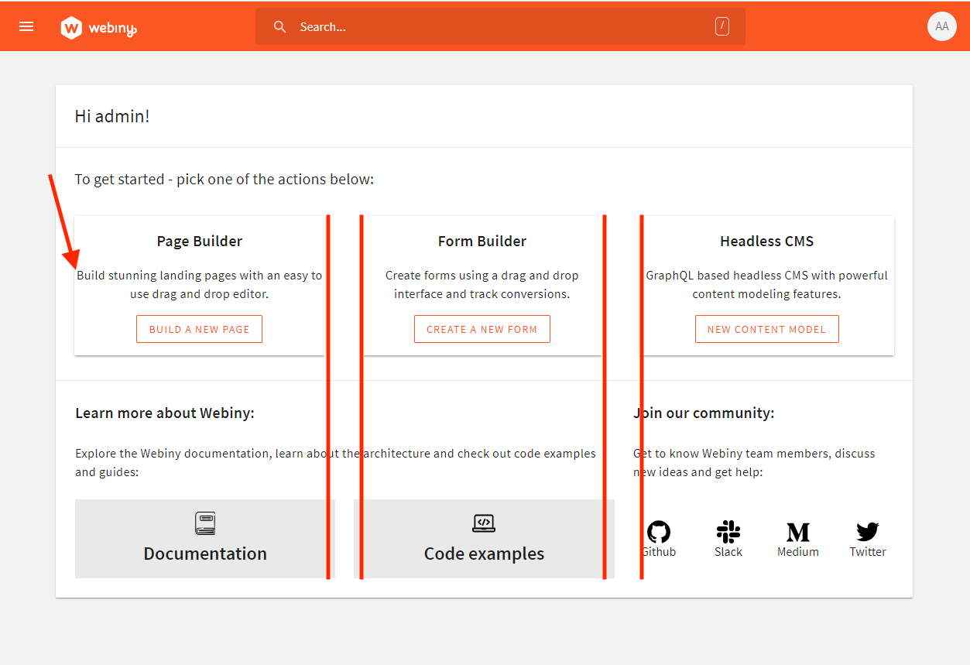Click the 'Hi admin!' greeting
The image size is (970, 665).
pyautogui.click(x=112, y=116)
